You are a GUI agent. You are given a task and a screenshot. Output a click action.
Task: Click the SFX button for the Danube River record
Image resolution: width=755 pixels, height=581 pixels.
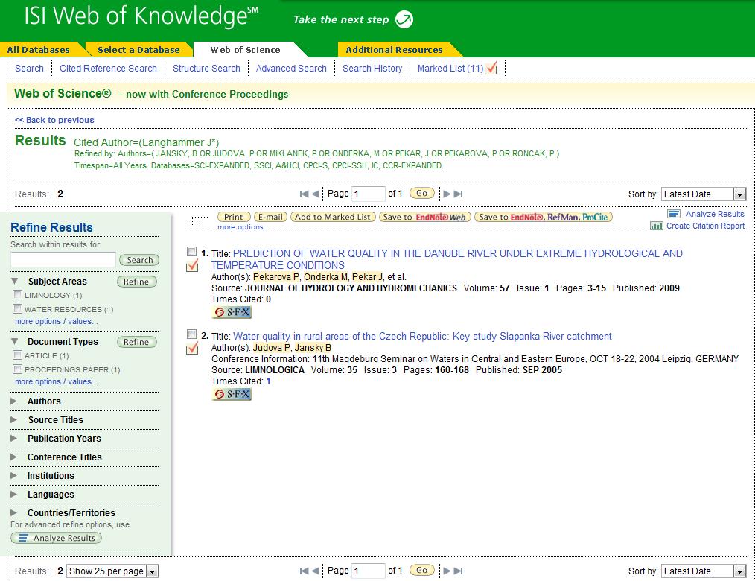232,312
